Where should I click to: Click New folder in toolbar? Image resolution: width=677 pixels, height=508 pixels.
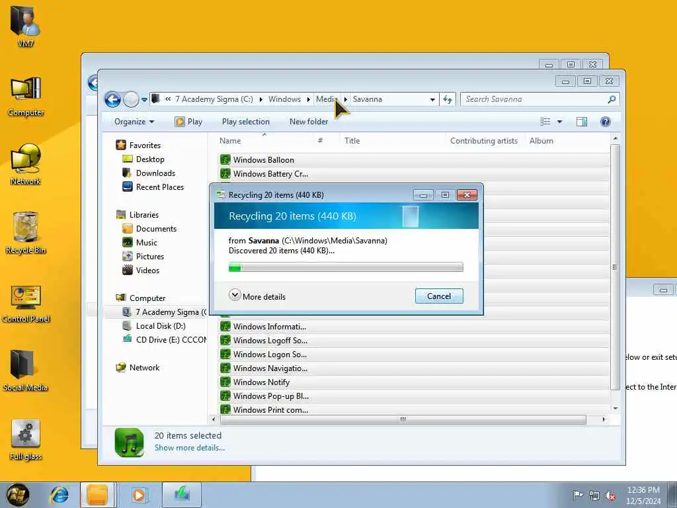(309, 122)
